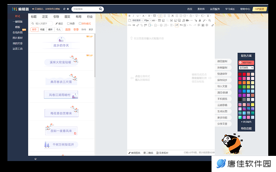This screenshot has height=172, width=276.
Task: Insert the 千树万树梨花开 title style
Action: (61, 145)
